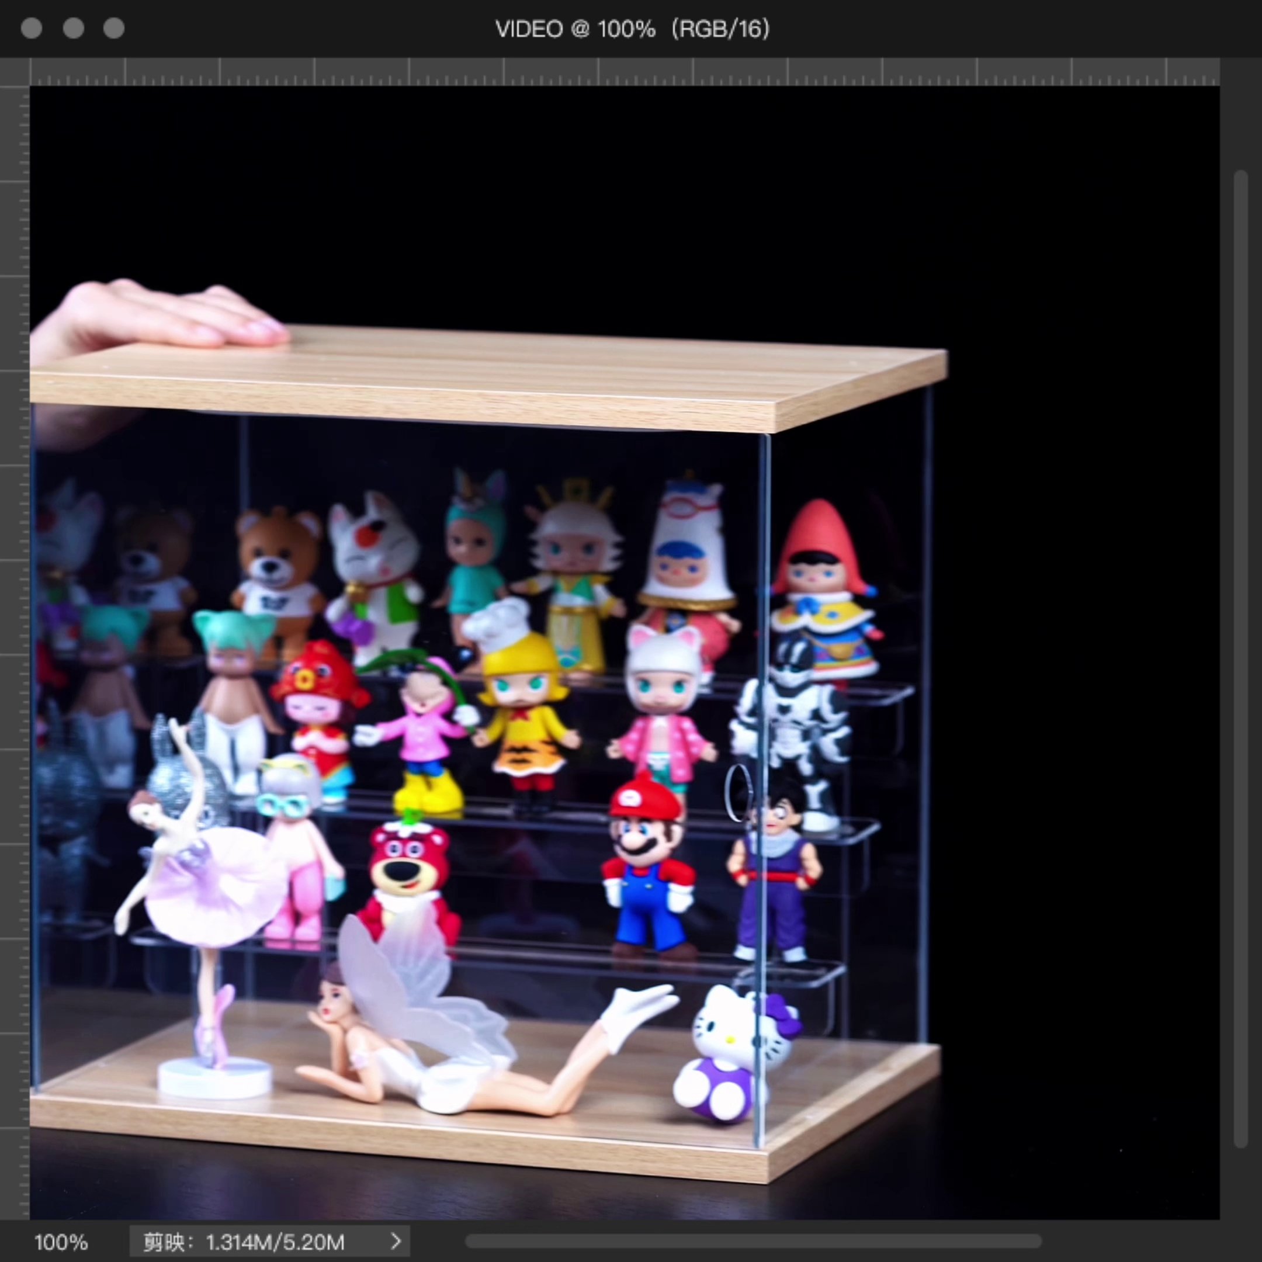
Task: Expand the status bar arrow menu
Action: point(395,1241)
